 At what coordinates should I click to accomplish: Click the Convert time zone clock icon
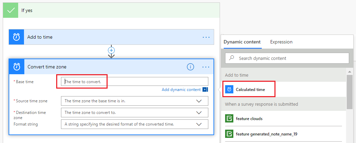(x=16, y=67)
